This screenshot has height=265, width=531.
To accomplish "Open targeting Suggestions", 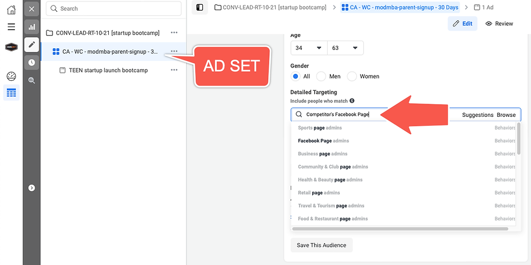I will click(477, 115).
